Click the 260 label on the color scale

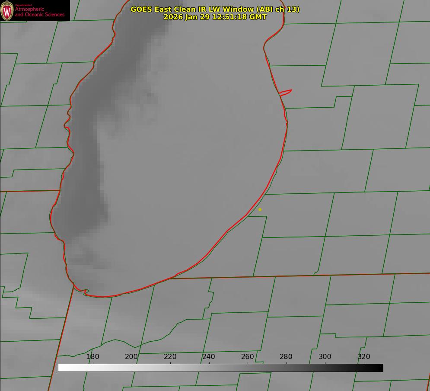point(247,356)
